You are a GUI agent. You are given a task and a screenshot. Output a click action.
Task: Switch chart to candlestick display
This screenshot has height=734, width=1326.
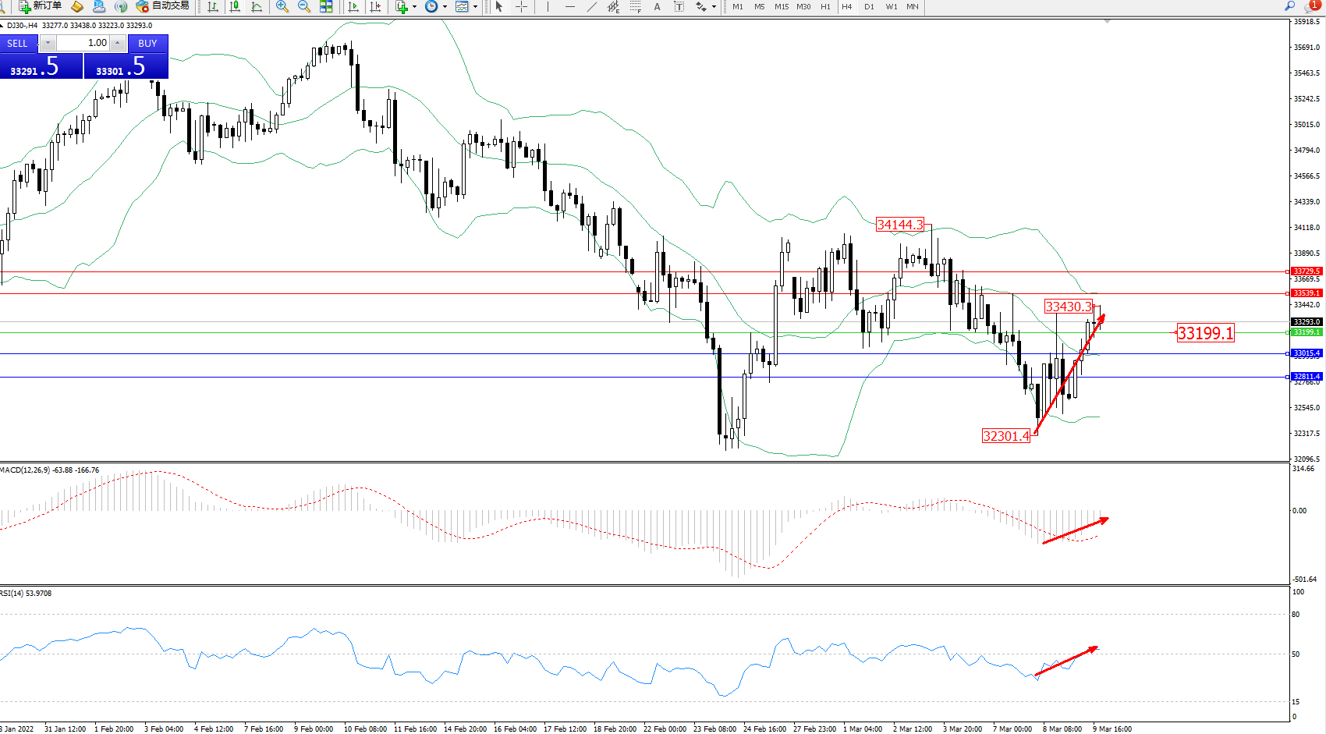point(235,6)
